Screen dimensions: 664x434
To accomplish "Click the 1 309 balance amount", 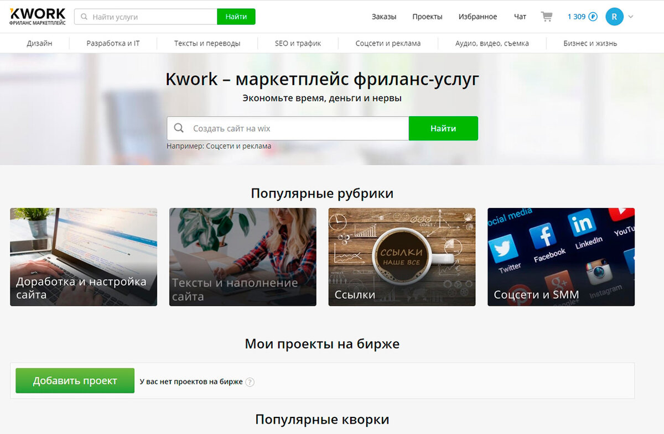I will pyautogui.click(x=577, y=17).
